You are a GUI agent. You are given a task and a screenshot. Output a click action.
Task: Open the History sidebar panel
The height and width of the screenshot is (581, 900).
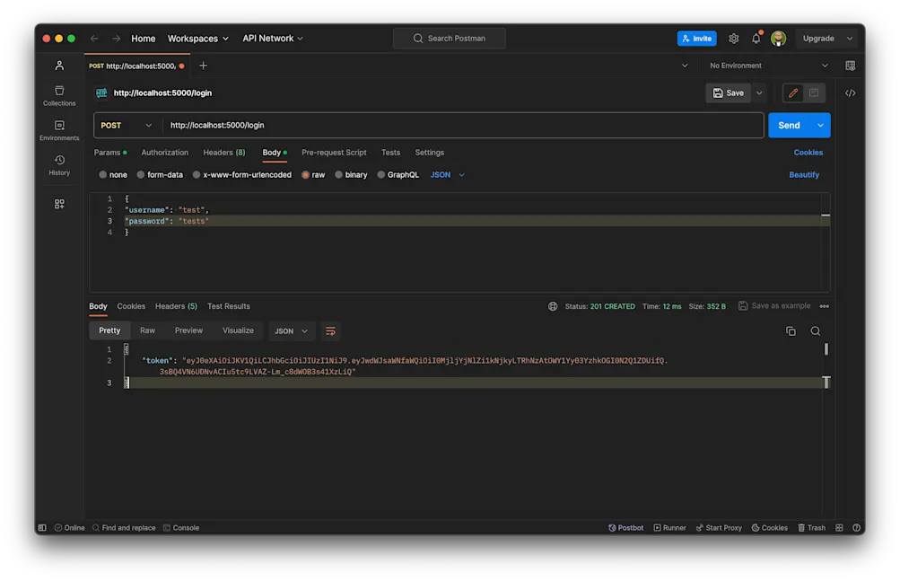58,165
